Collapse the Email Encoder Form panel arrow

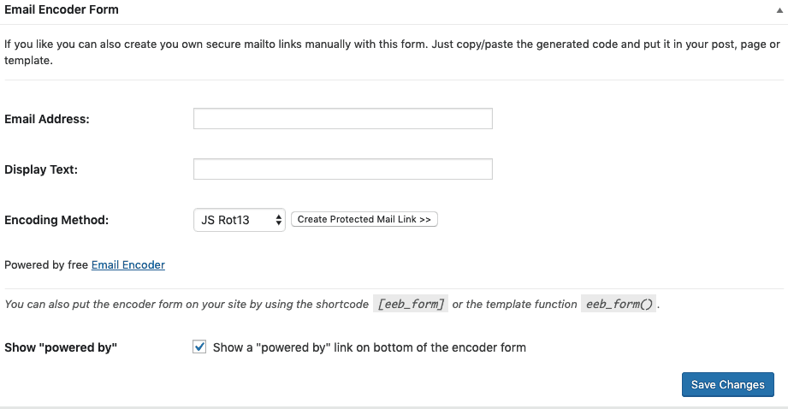click(779, 10)
